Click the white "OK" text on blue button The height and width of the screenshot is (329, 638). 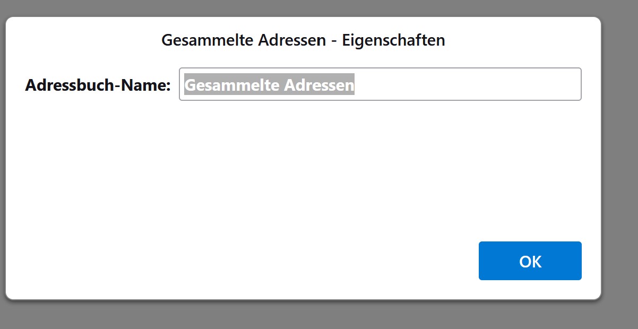pos(530,261)
